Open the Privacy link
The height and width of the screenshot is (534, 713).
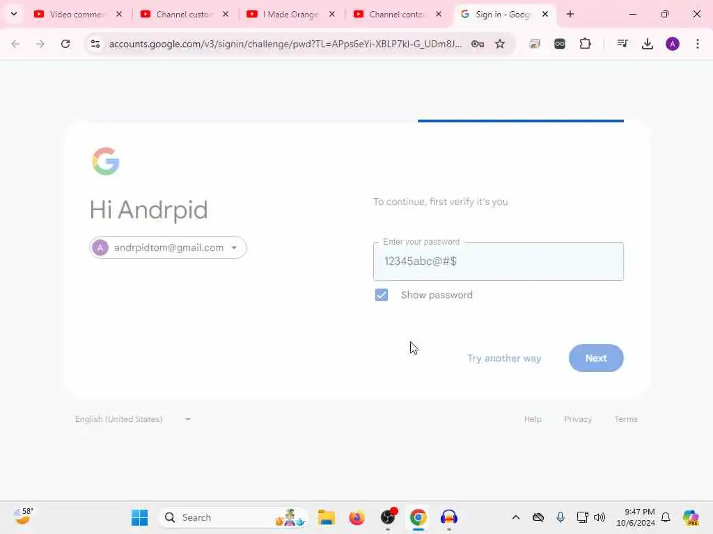click(x=577, y=419)
